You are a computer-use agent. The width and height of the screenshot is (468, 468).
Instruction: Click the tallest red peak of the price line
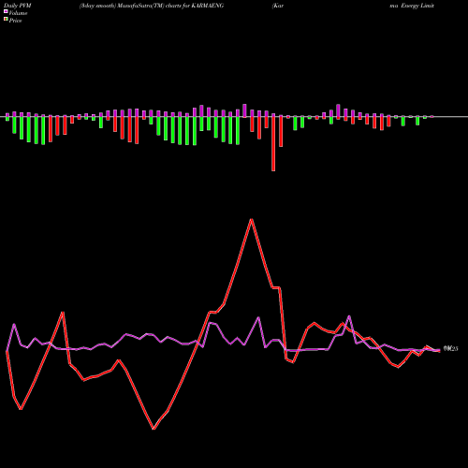point(252,220)
